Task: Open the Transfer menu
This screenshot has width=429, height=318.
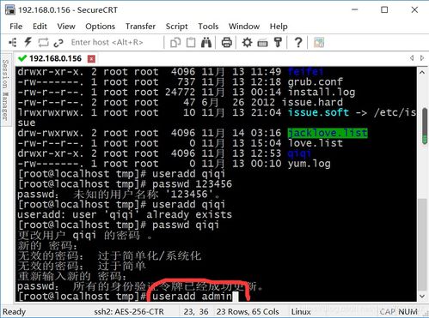Action: [x=140, y=27]
